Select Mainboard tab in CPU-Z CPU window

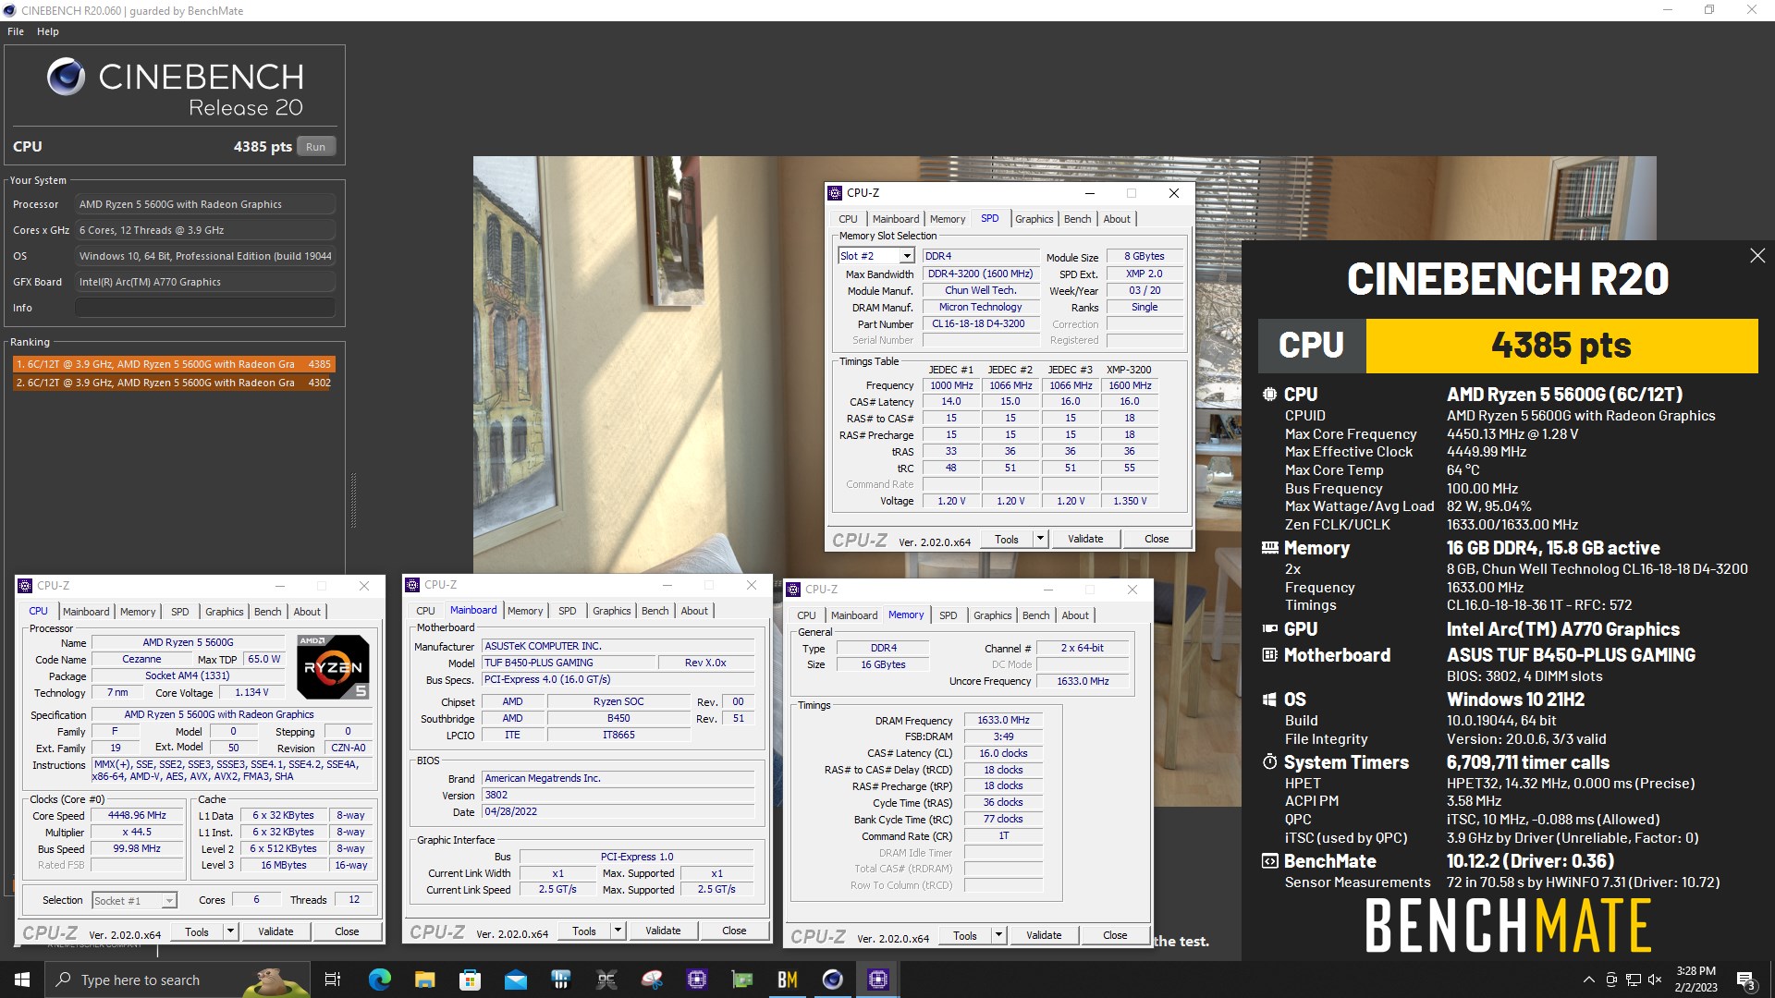pos(86,612)
